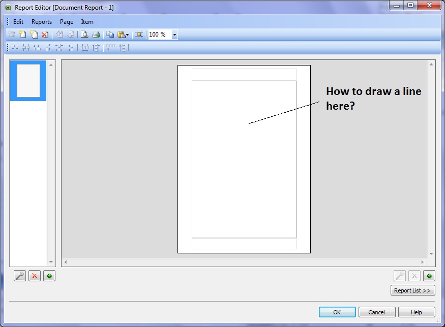Click the add item green plus button
The width and height of the screenshot is (445, 327).
click(x=429, y=276)
